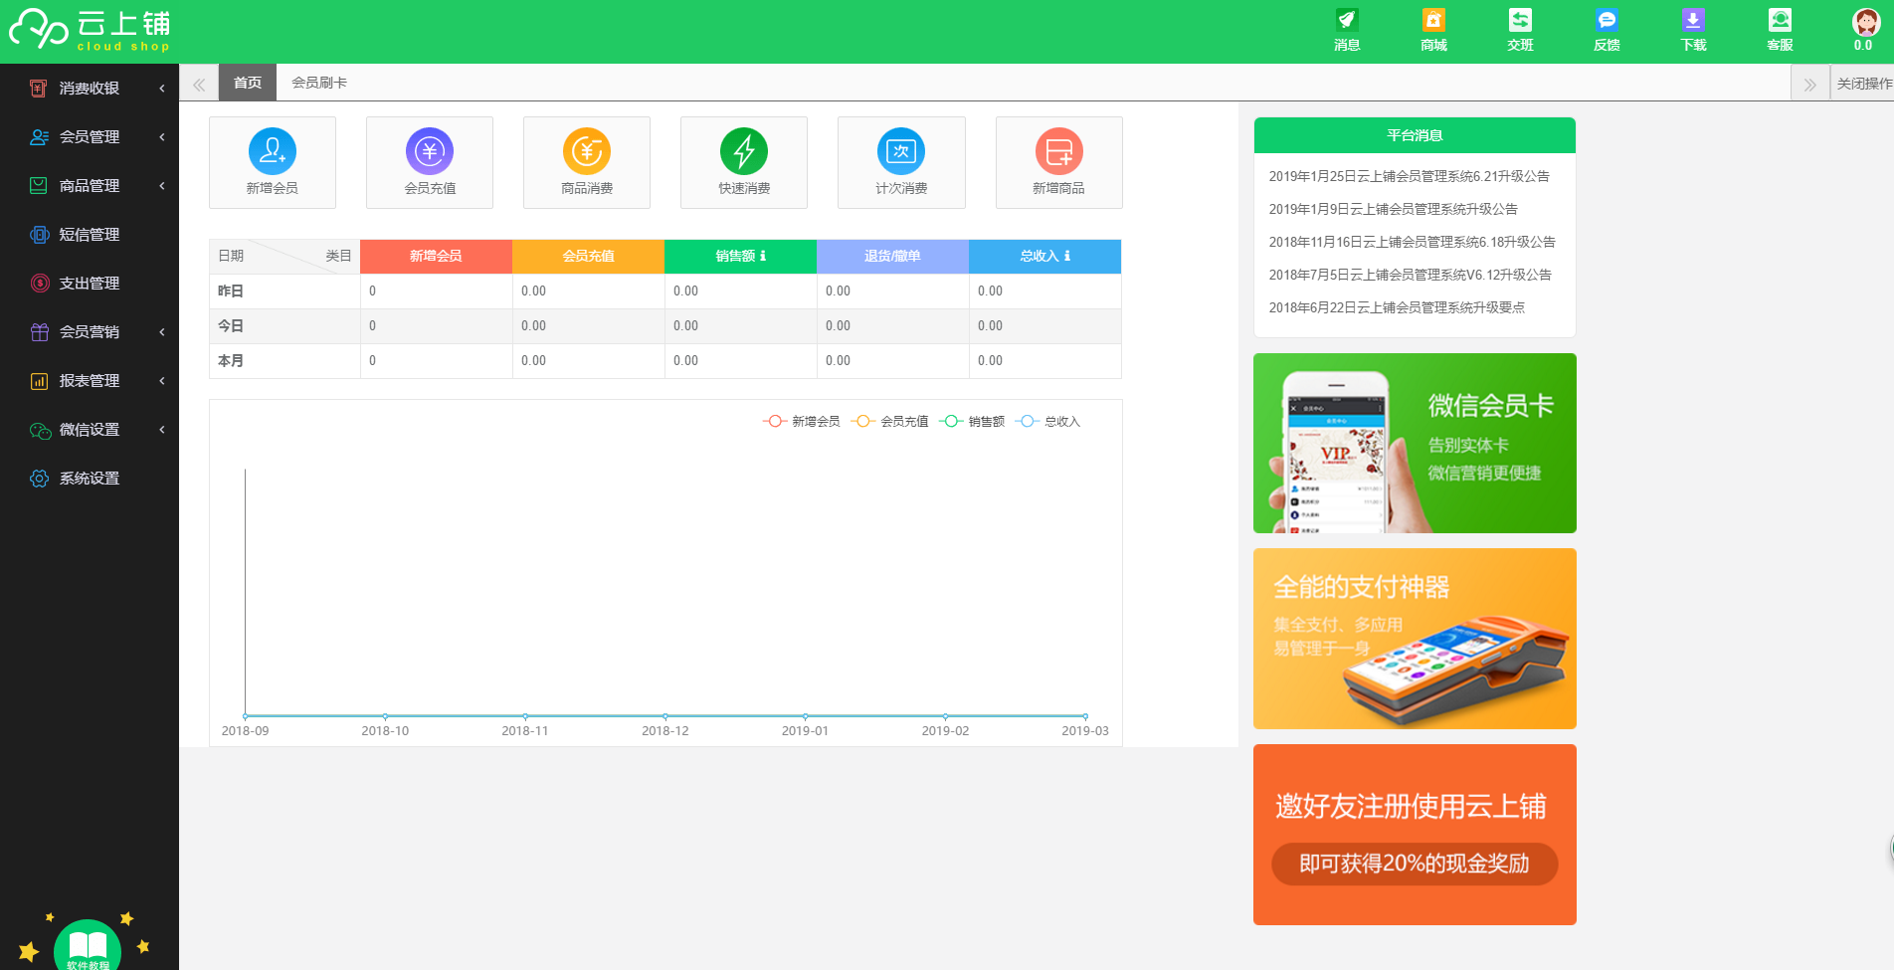The width and height of the screenshot is (1894, 970).
Task: Select 短信管理 in the sidebar
Action: [x=90, y=234]
